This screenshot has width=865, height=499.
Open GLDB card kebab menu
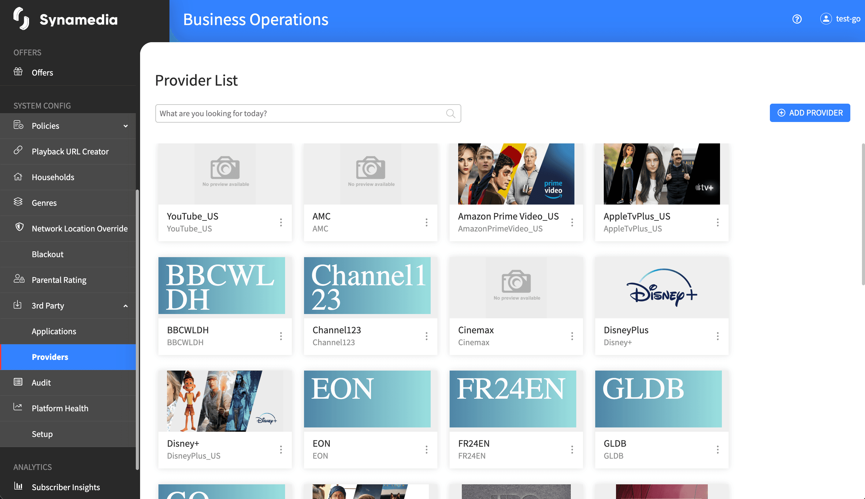coord(718,450)
